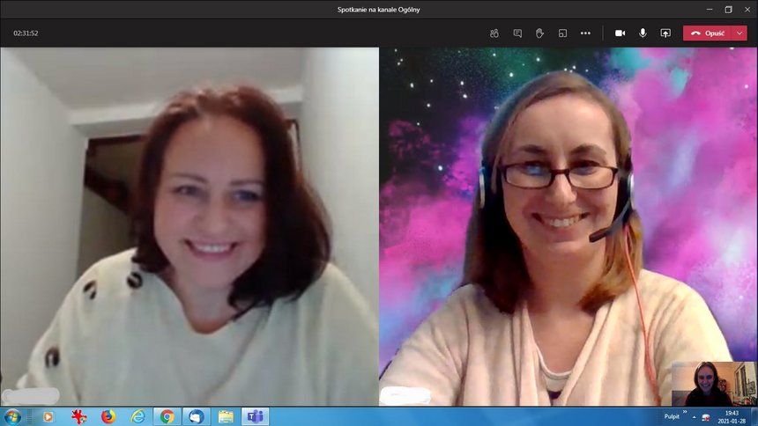This screenshot has height=426, width=758.
Task: Show the meeting participants panel
Action: pos(494,33)
